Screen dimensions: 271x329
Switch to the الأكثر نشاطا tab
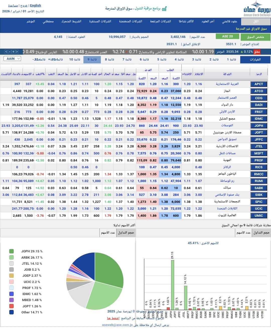pos(186,21)
